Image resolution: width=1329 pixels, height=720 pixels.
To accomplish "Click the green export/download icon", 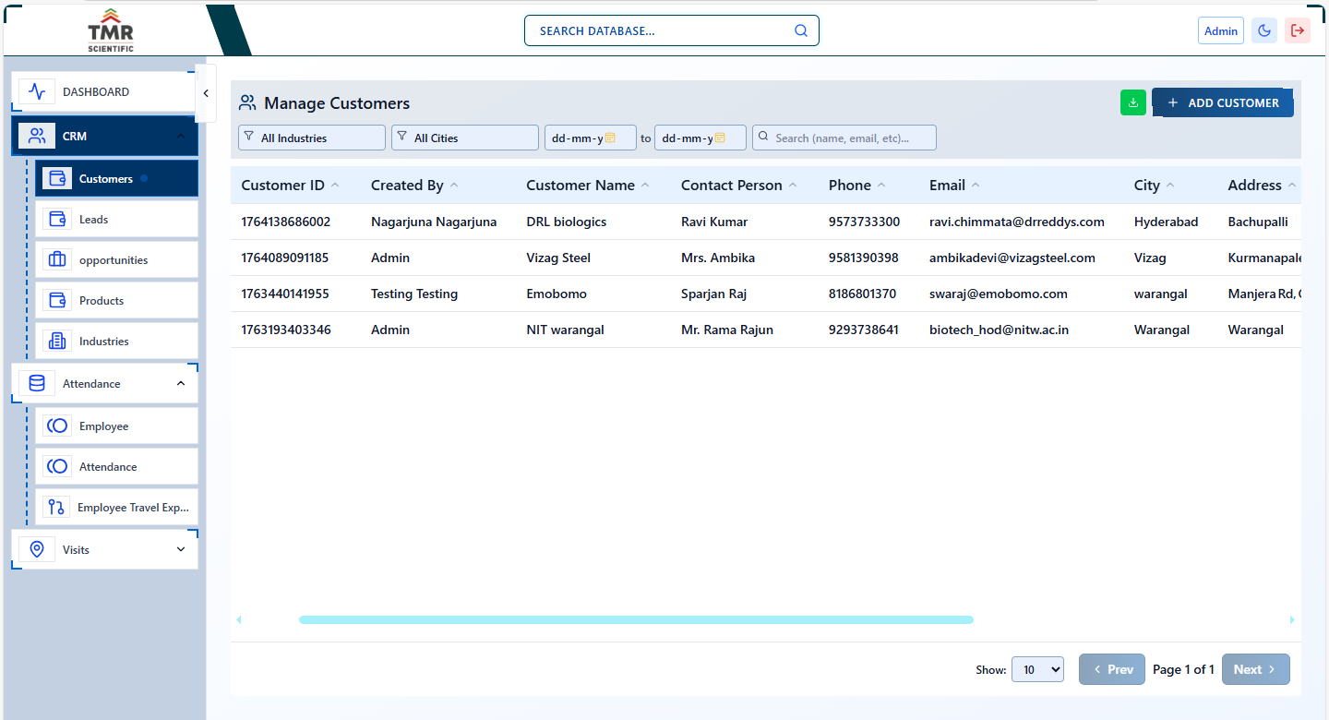I will coord(1132,102).
